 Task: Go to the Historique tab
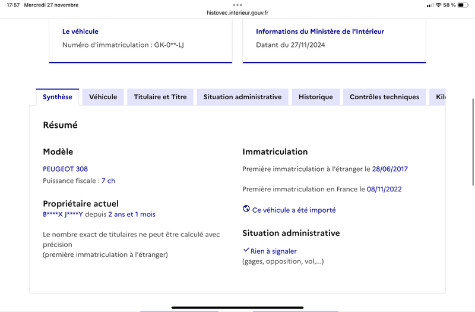316,97
